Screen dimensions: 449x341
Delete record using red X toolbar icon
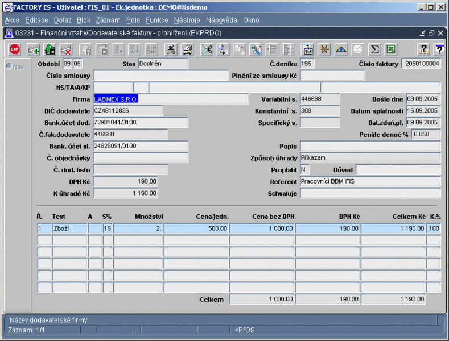(x=65, y=49)
